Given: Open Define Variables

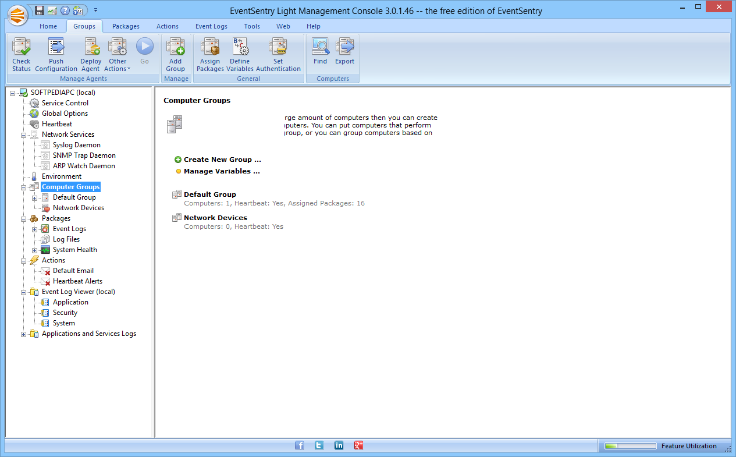Looking at the screenshot, I should point(240,55).
